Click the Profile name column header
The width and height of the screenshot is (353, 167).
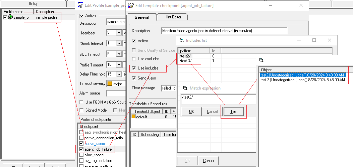[17, 12]
